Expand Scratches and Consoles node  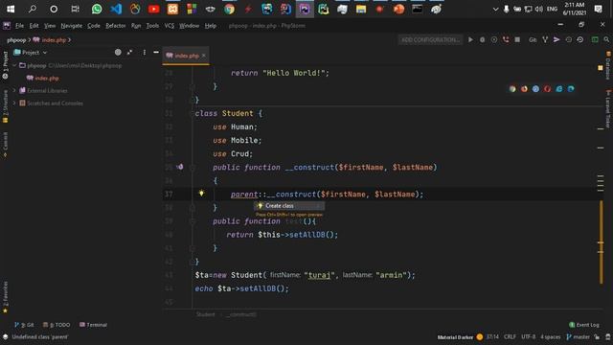coord(15,103)
